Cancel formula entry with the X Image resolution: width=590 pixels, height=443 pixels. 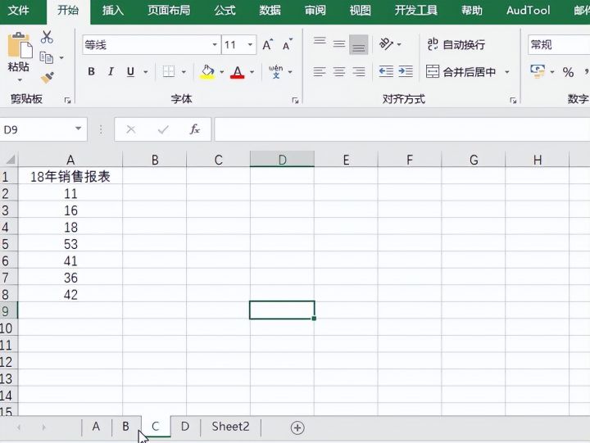[x=131, y=129]
